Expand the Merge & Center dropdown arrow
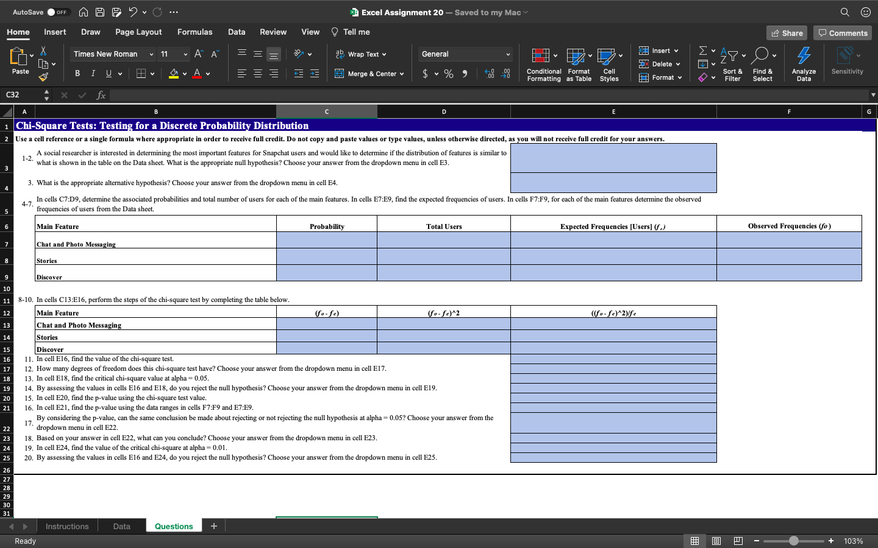The height and width of the screenshot is (548, 878). click(x=402, y=74)
